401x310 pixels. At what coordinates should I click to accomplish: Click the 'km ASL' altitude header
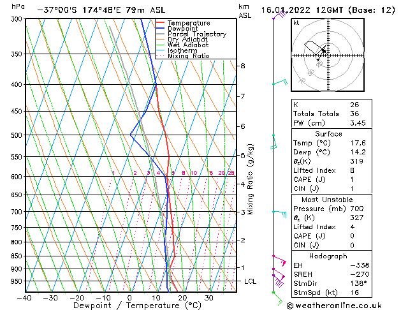[244, 11]
